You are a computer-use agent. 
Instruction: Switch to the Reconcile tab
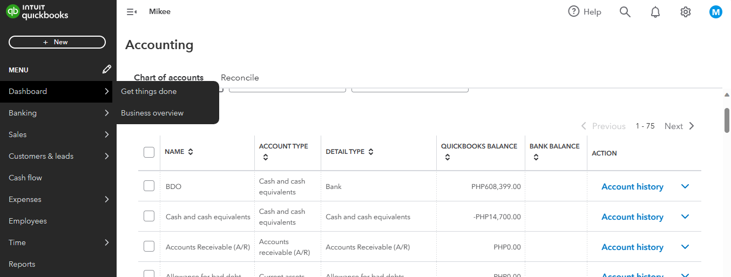pyautogui.click(x=240, y=78)
